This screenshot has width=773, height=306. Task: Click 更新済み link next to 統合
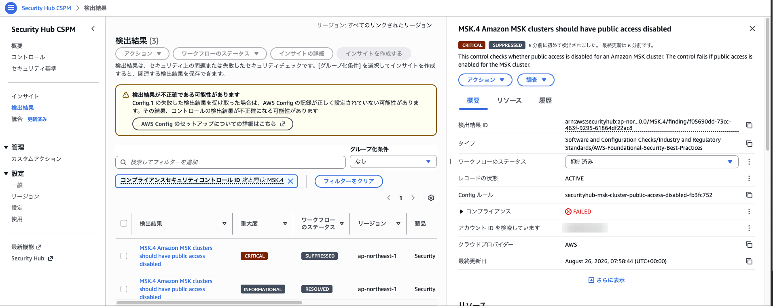[37, 119]
